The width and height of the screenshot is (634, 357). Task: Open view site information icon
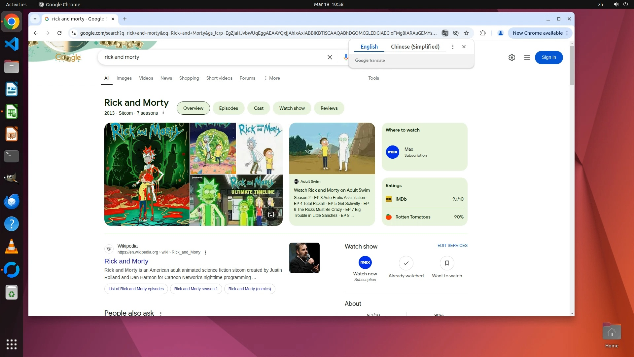[74, 33]
